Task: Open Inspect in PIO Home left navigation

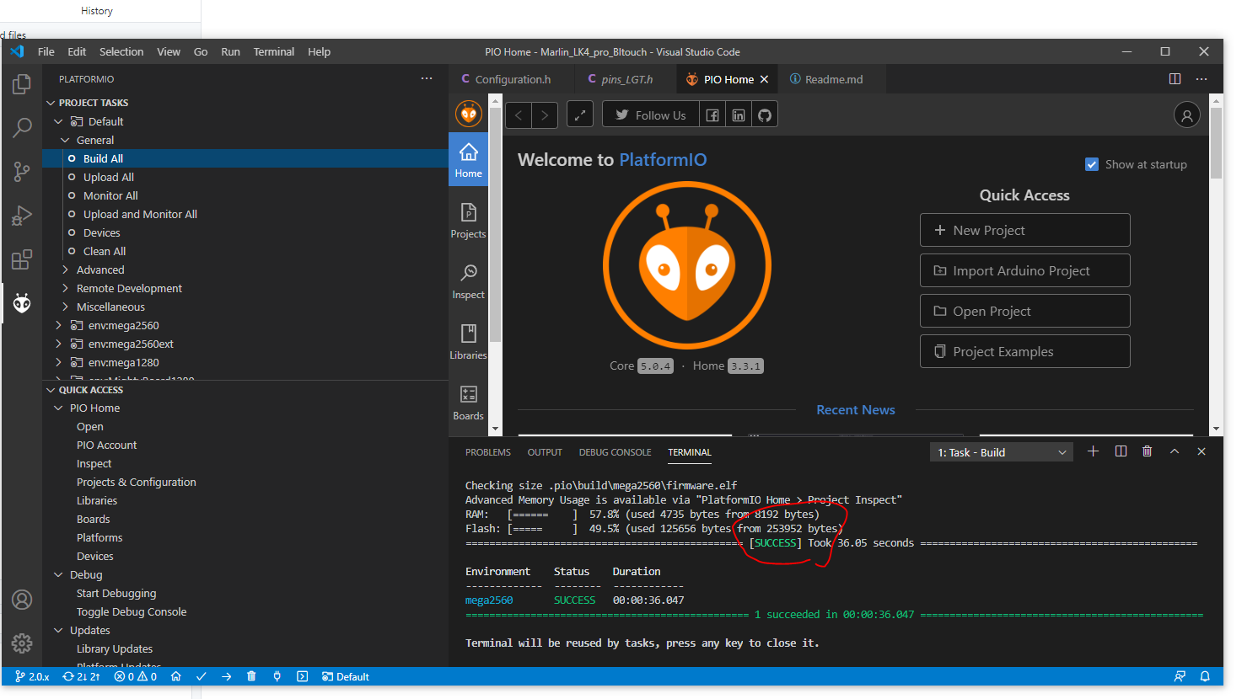Action: click(468, 281)
